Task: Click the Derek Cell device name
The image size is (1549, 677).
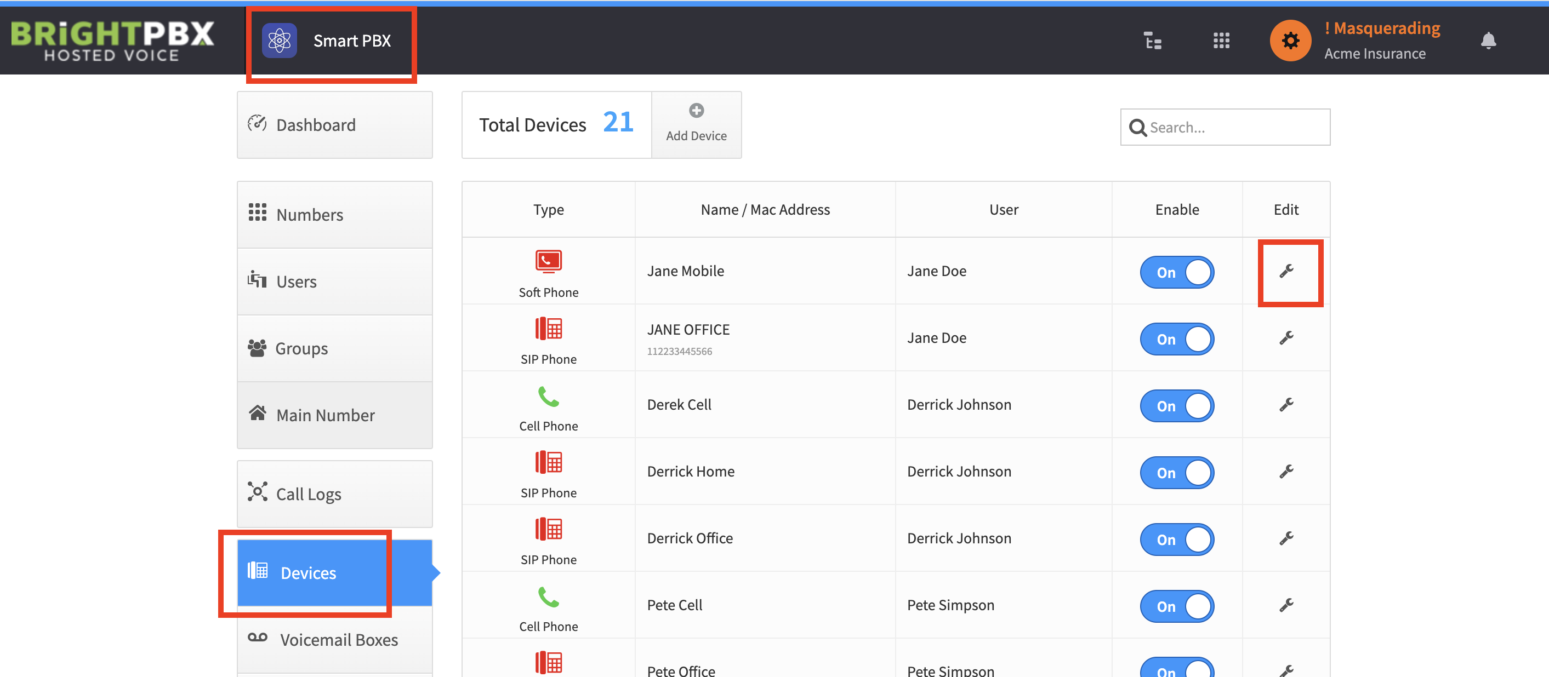Action: point(679,405)
